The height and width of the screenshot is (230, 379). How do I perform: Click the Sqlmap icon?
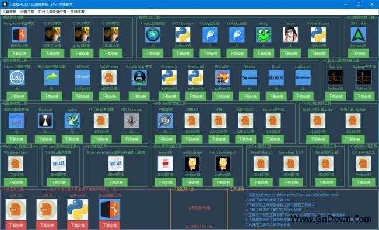point(335,77)
